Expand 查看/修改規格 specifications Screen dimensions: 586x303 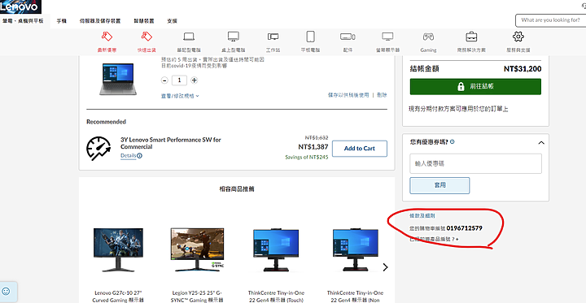(x=180, y=96)
